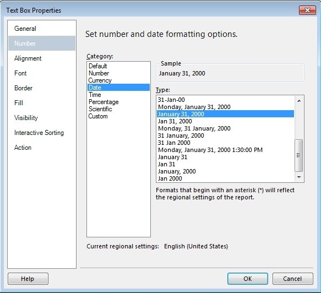321x293 pixels.
Task: Choose the January 31 format
Action: tap(225, 157)
